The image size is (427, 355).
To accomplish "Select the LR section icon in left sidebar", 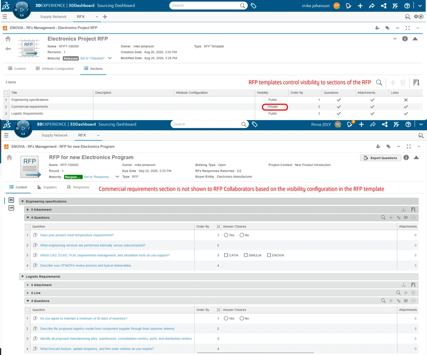I will click(x=11, y=208).
